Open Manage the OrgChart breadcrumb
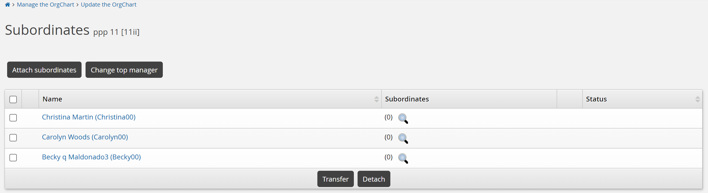 click(x=45, y=5)
